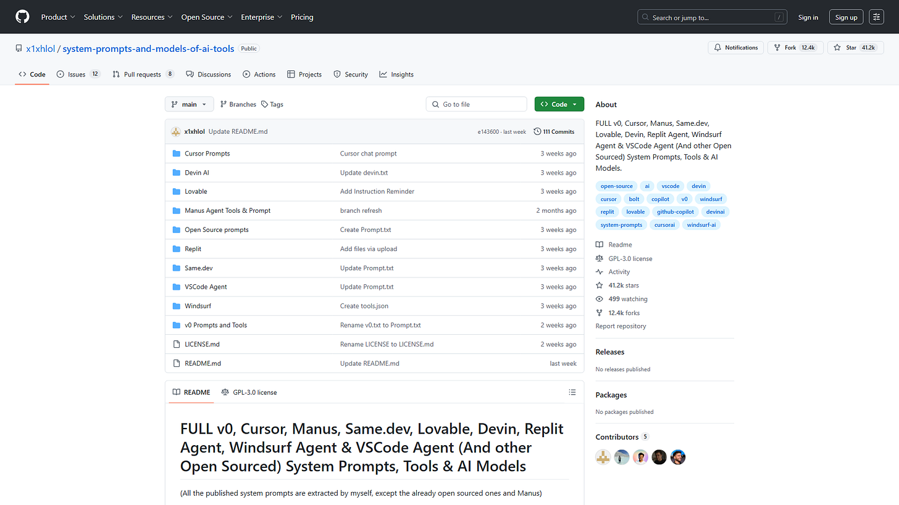
Task: Open the command palette icon in header
Action: (x=876, y=17)
